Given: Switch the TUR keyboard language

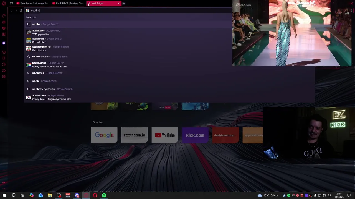Looking at the screenshot, I should (x=329, y=195).
